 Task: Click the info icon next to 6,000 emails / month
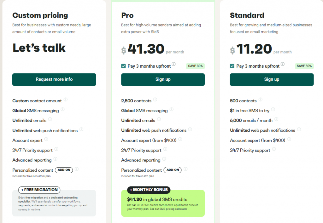(276, 120)
